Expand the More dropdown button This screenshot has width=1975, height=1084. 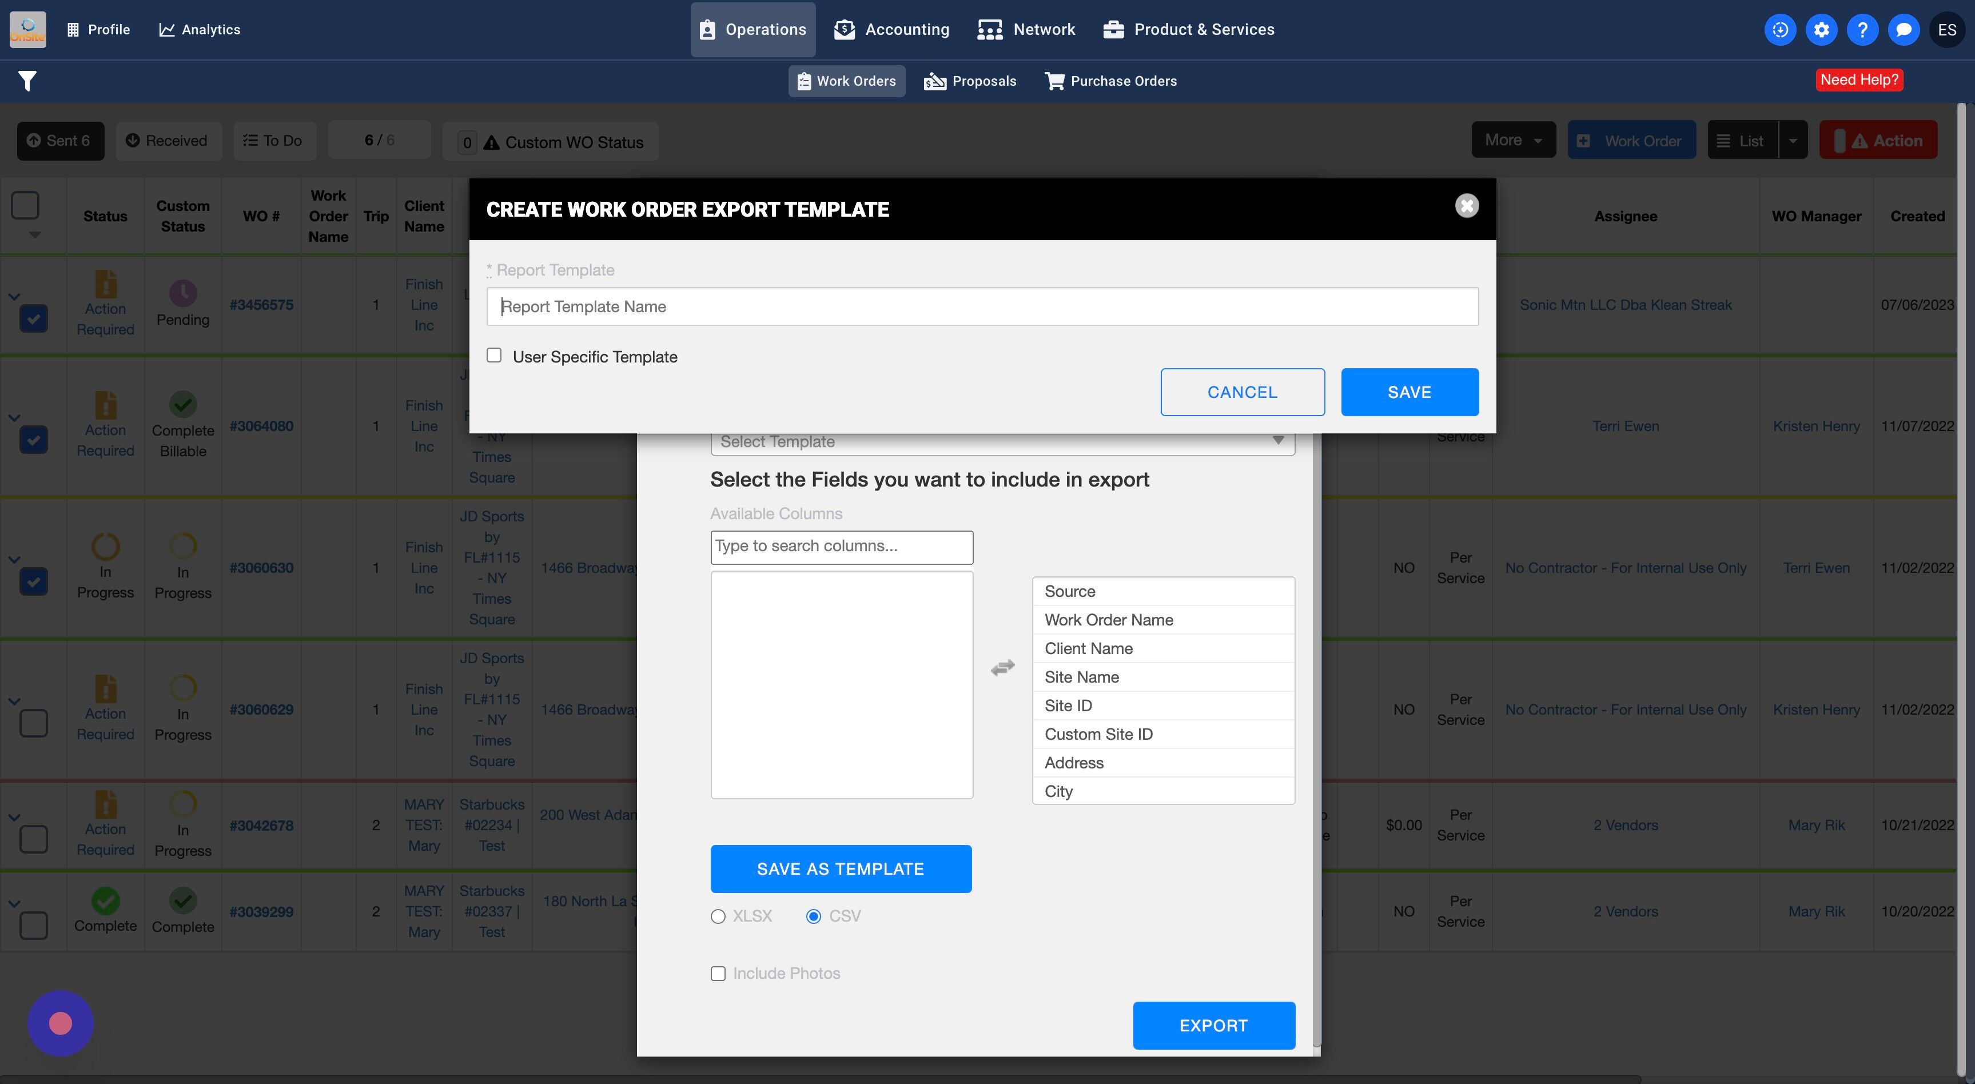[x=1512, y=140]
